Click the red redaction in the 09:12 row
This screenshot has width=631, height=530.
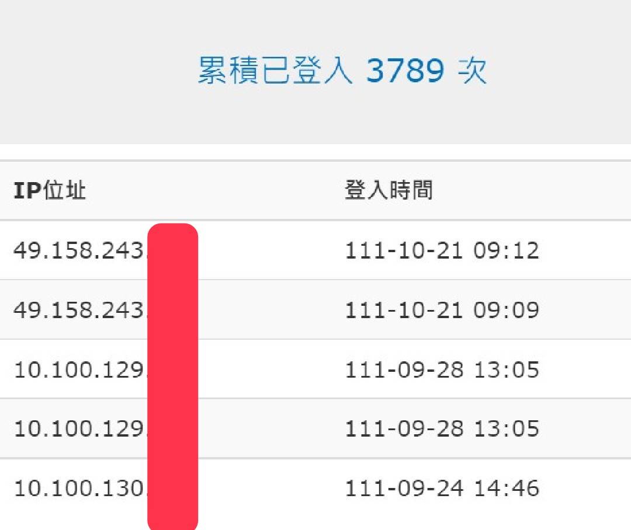(x=173, y=251)
